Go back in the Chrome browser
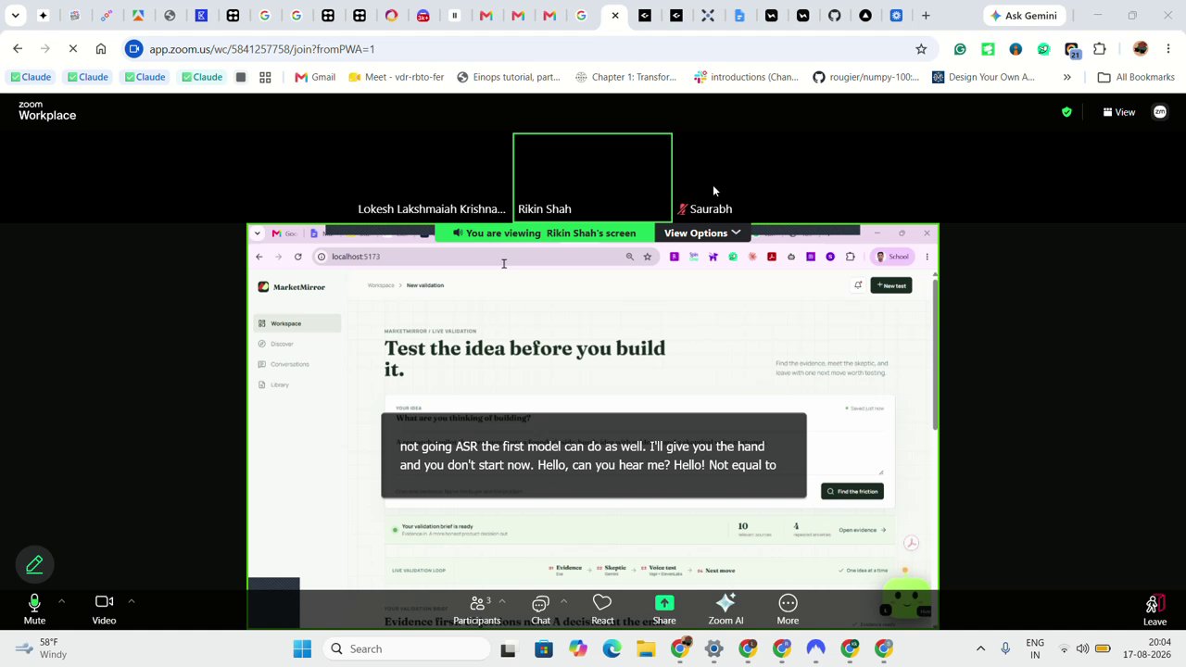Image resolution: width=1186 pixels, height=667 pixels. pyautogui.click(x=18, y=48)
